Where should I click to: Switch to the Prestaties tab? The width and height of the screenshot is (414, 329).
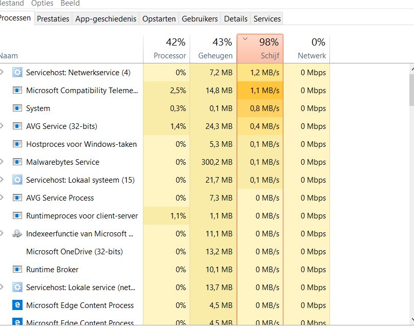53,19
